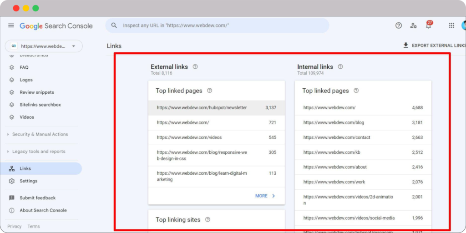This screenshot has height=233, width=466.
Task: Click the MORE chevron arrow
Action: [274, 196]
